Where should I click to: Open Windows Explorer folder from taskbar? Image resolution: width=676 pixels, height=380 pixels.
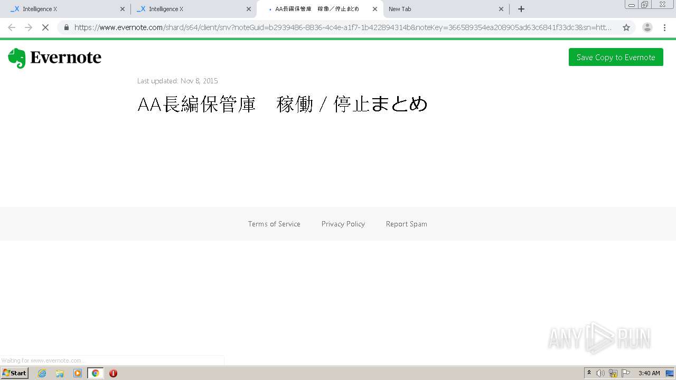click(60, 373)
